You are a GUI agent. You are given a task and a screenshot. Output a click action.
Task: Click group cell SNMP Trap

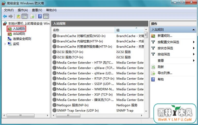coord(125,110)
